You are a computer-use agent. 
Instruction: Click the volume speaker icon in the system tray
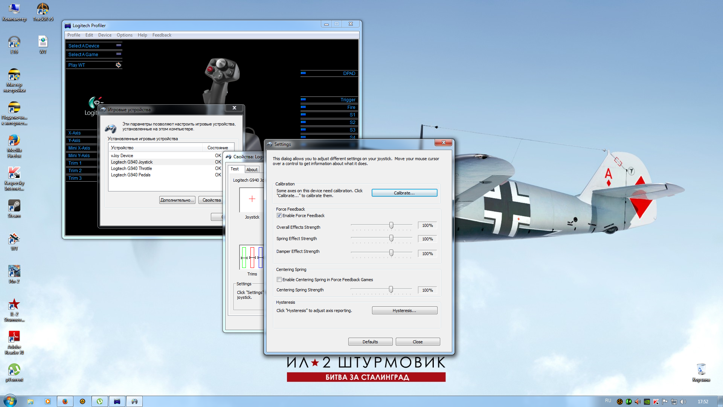[683, 402]
